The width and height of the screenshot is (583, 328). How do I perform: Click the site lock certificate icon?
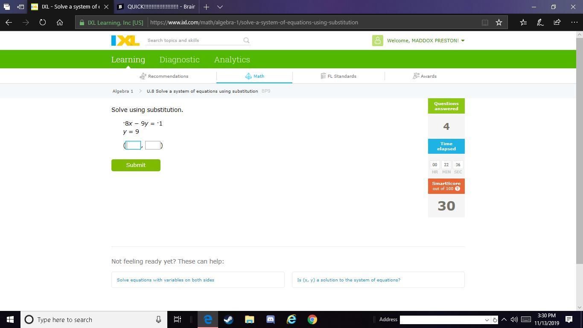(x=82, y=22)
